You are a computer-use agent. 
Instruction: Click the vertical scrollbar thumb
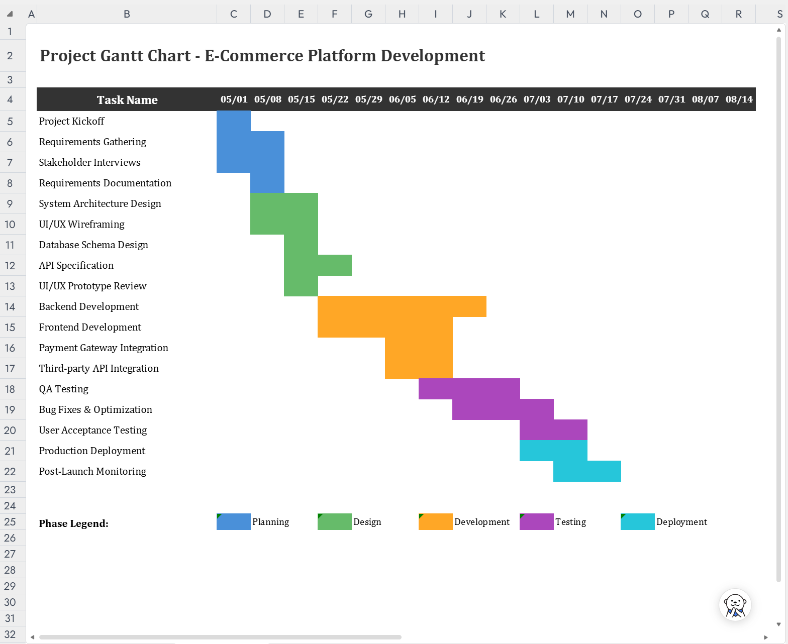click(x=779, y=309)
